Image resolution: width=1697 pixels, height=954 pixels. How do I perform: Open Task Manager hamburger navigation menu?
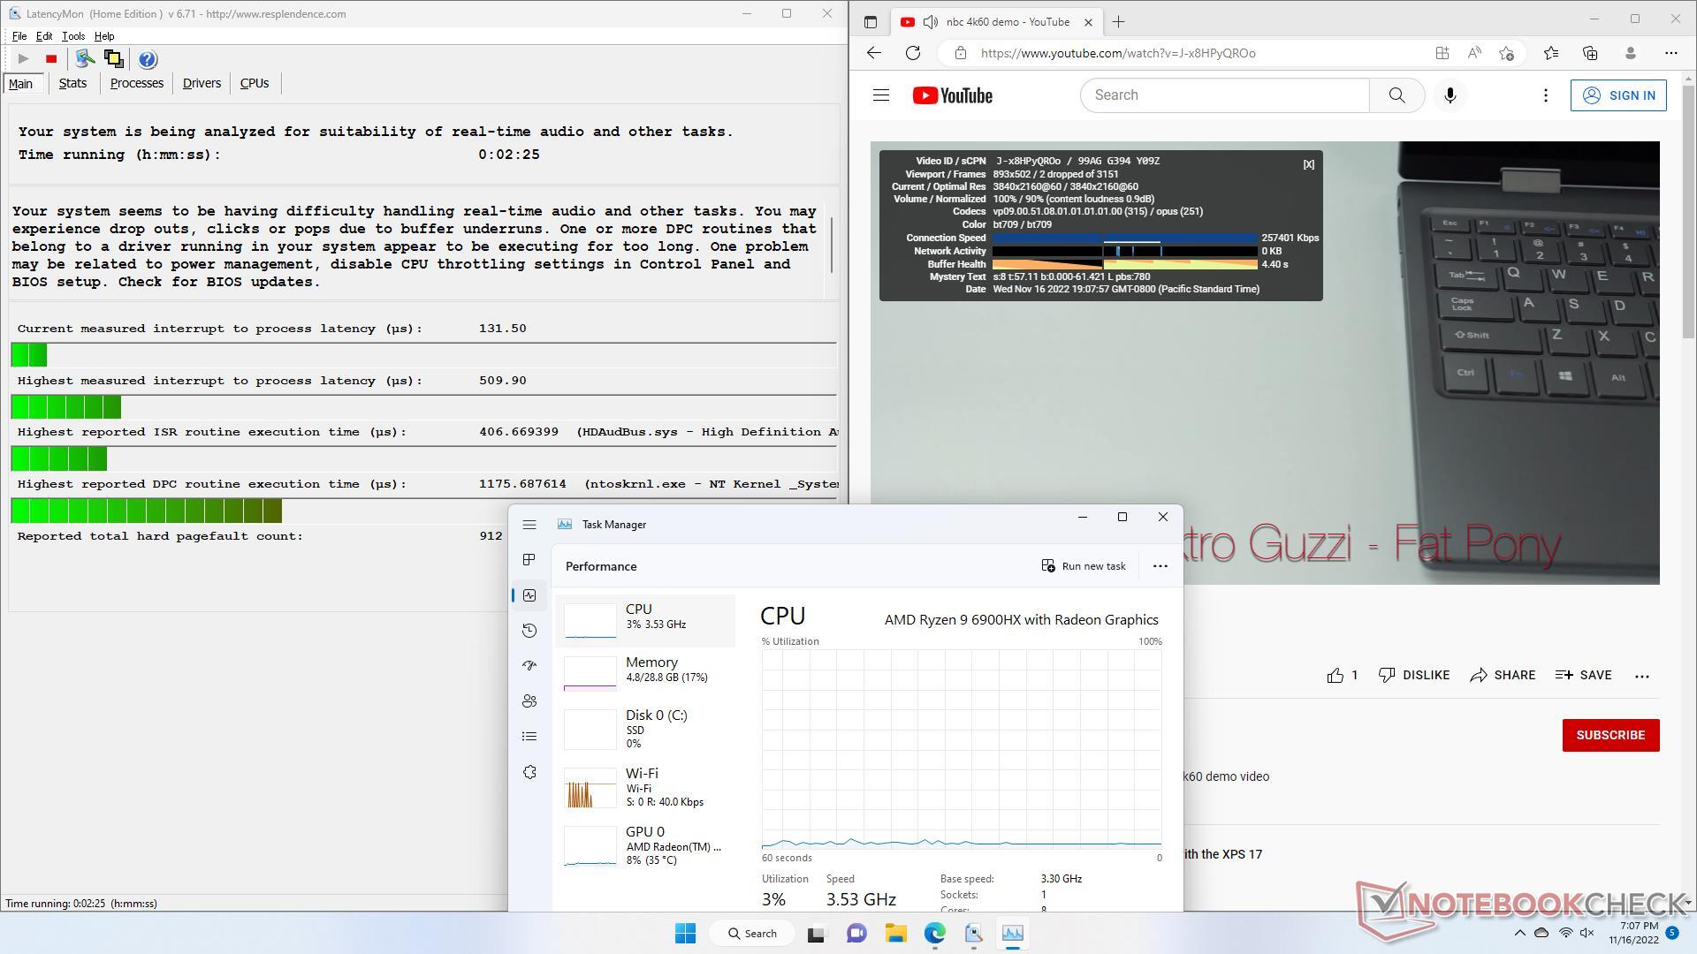529,525
